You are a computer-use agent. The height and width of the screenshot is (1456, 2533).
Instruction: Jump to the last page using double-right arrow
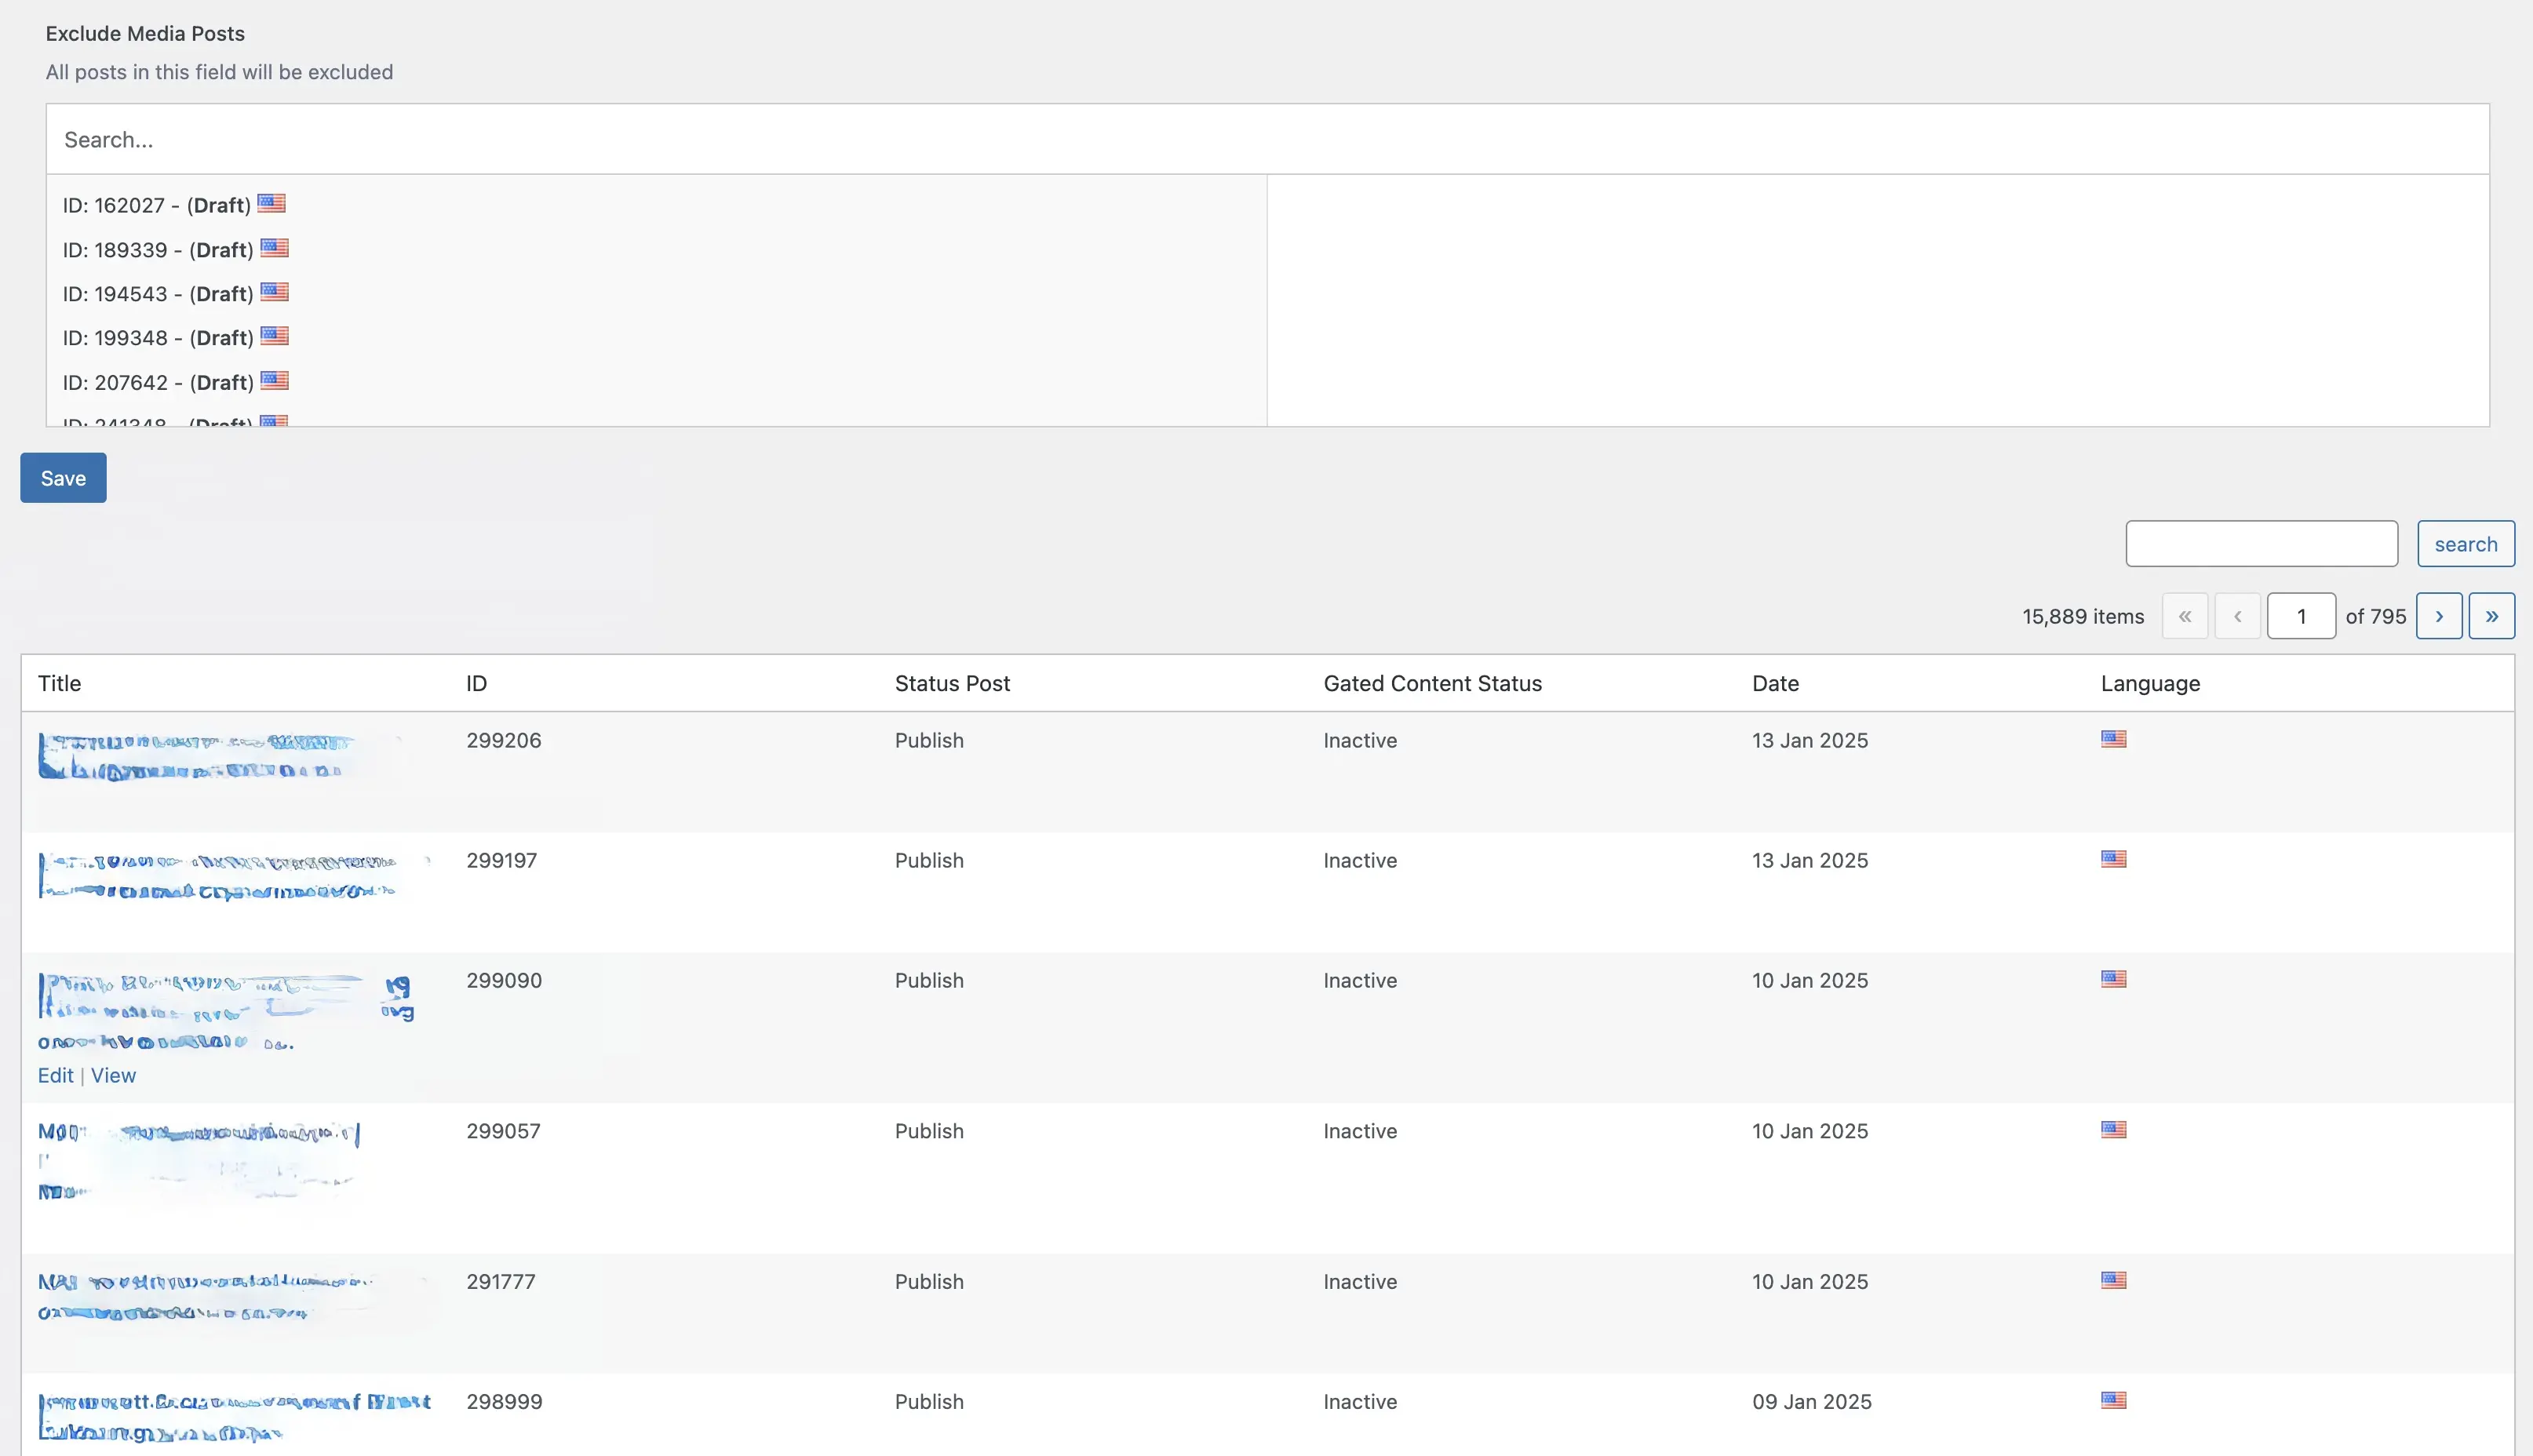pyautogui.click(x=2492, y=616)
